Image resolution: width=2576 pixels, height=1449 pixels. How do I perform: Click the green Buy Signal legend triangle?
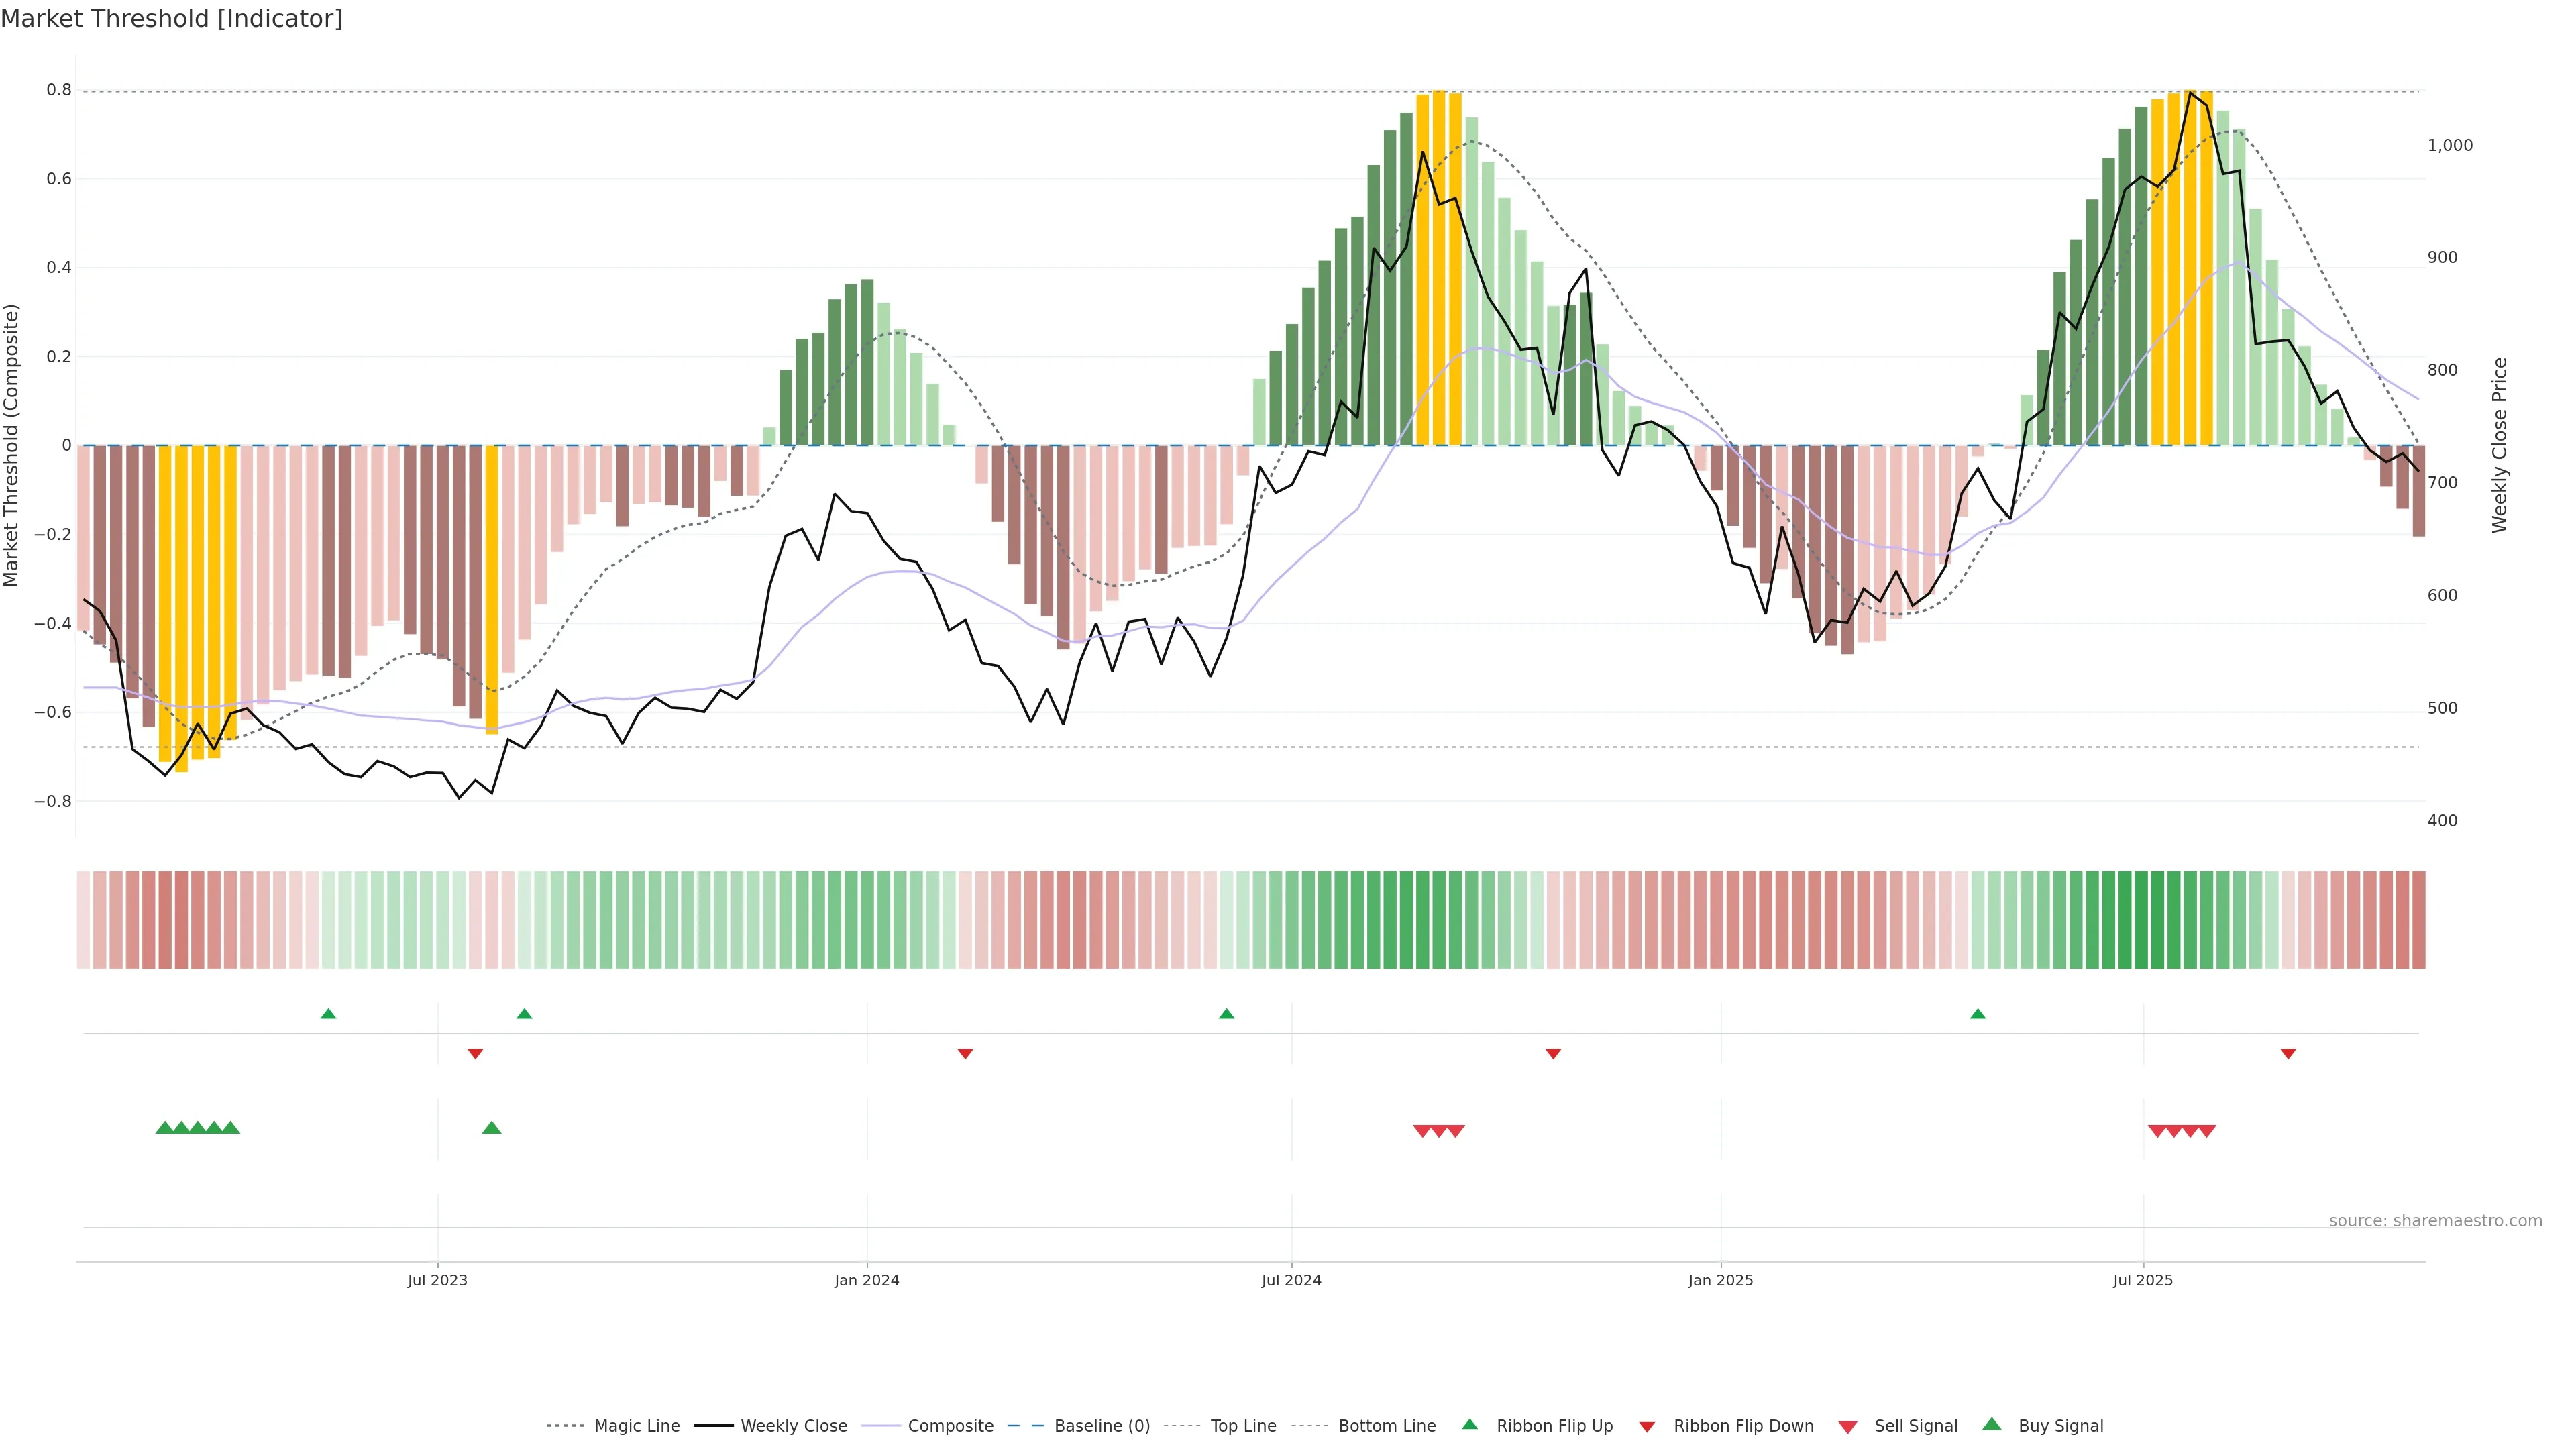tap(1992, 1424)
